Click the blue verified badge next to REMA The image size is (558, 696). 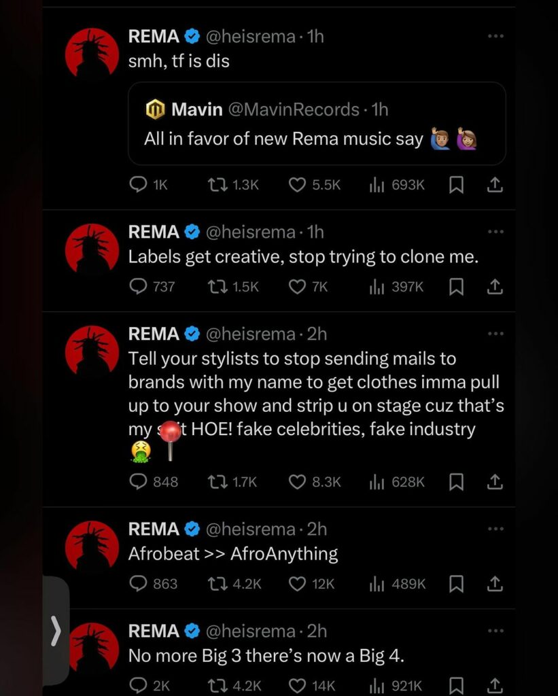tap(192, 37)
